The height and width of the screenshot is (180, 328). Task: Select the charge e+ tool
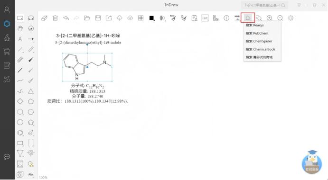[x=31, y=133]
